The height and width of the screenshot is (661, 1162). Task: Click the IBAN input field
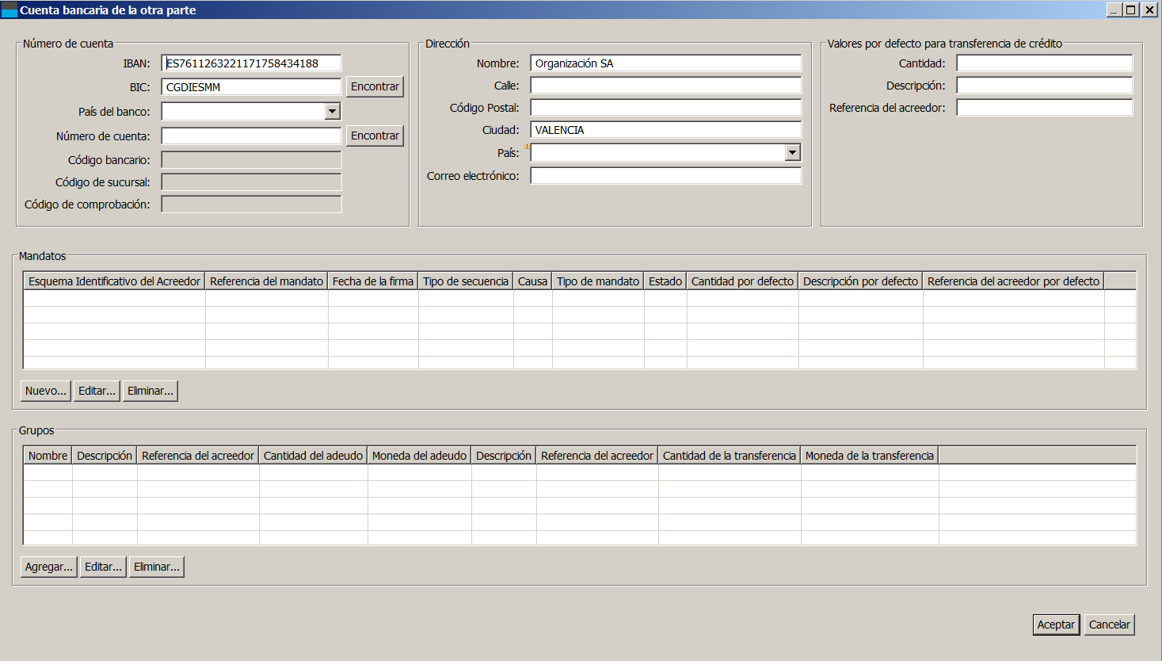tap(251, 63)
